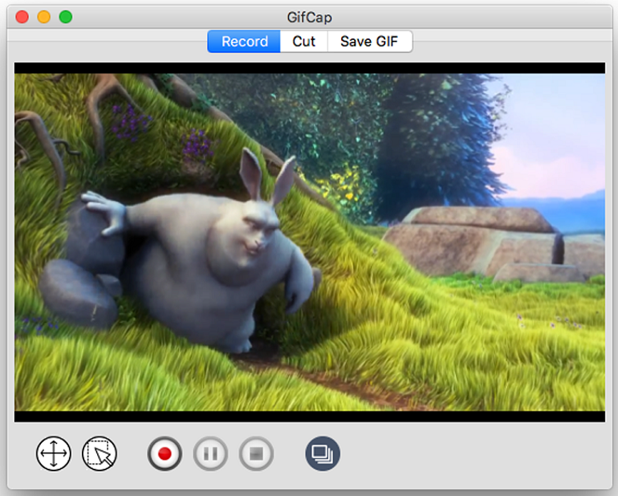
Task: Click the Big Buck Bunny video preview
Action: (x=310, y=242)
